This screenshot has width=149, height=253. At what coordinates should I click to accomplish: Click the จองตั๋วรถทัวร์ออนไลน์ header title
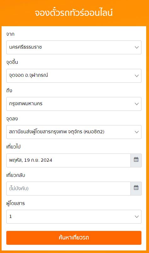pos(74,13)
